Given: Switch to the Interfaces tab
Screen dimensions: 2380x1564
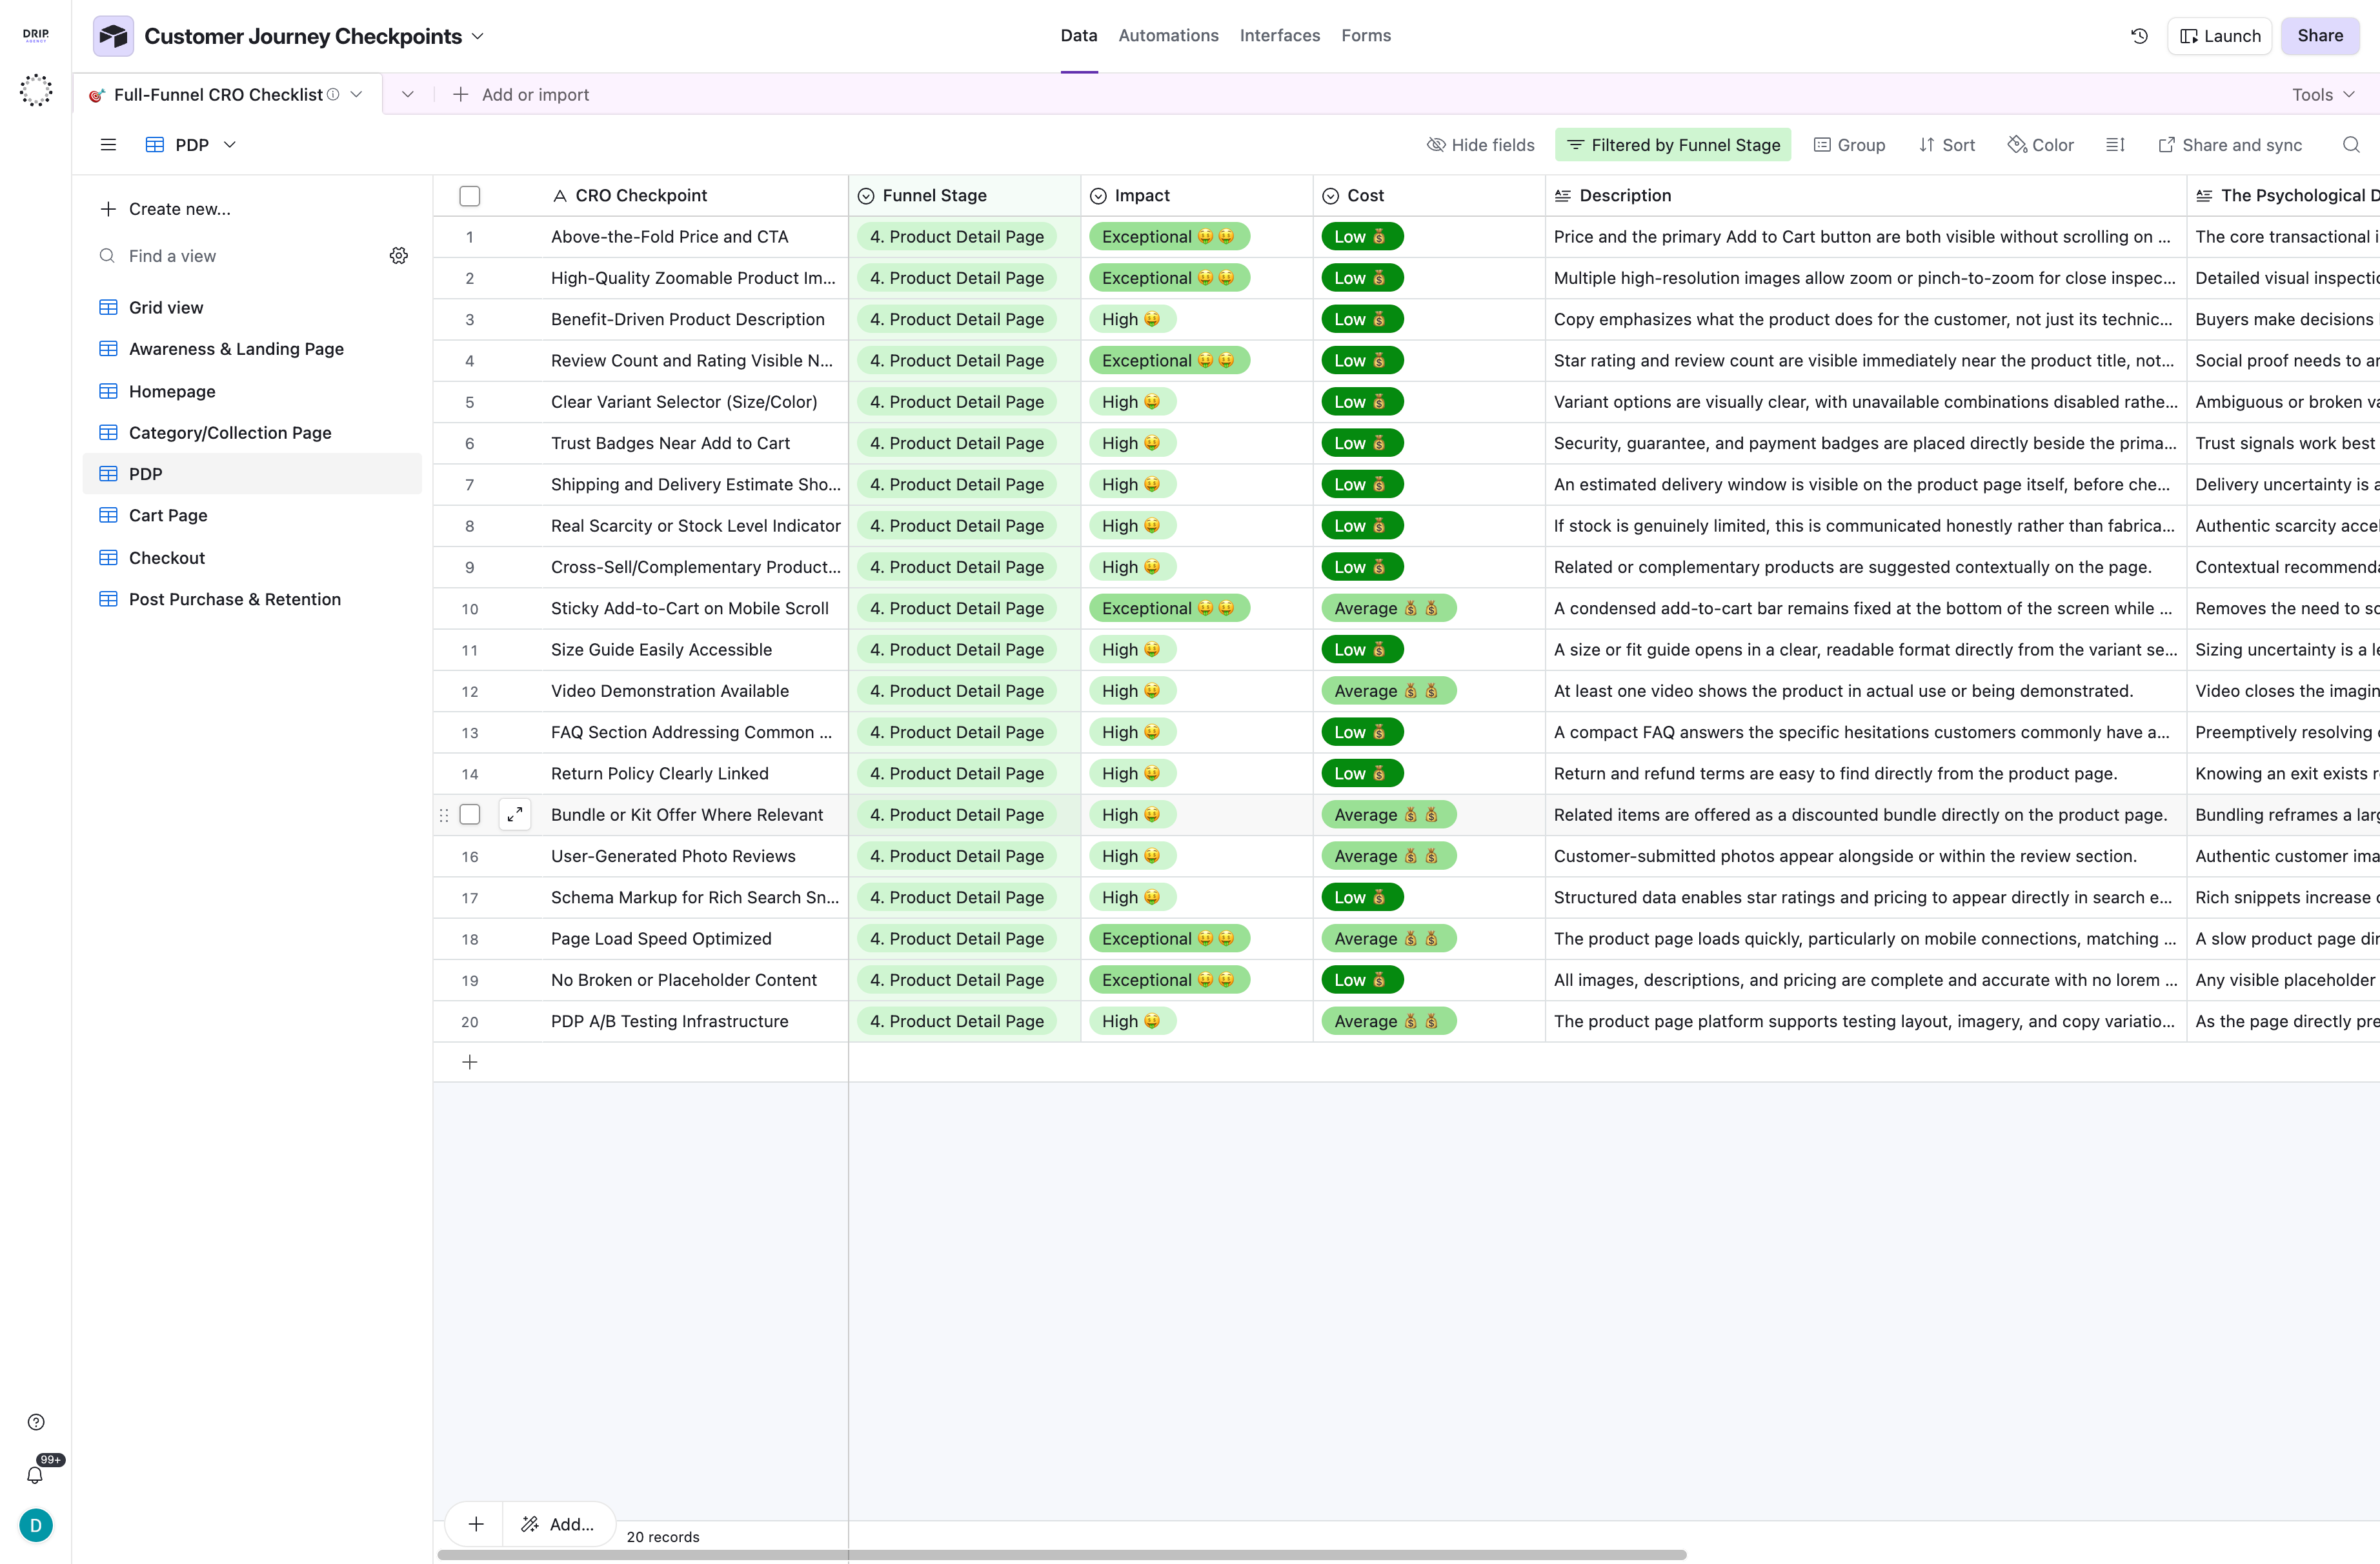Looking at the screenshot, I should (x=1280, y=36).
